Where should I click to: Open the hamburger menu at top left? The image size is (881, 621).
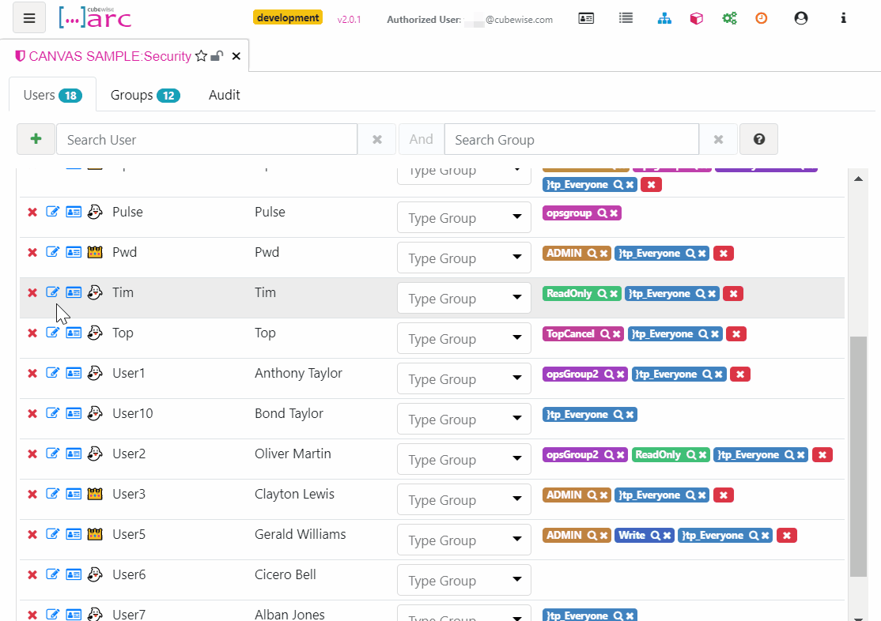29,17
